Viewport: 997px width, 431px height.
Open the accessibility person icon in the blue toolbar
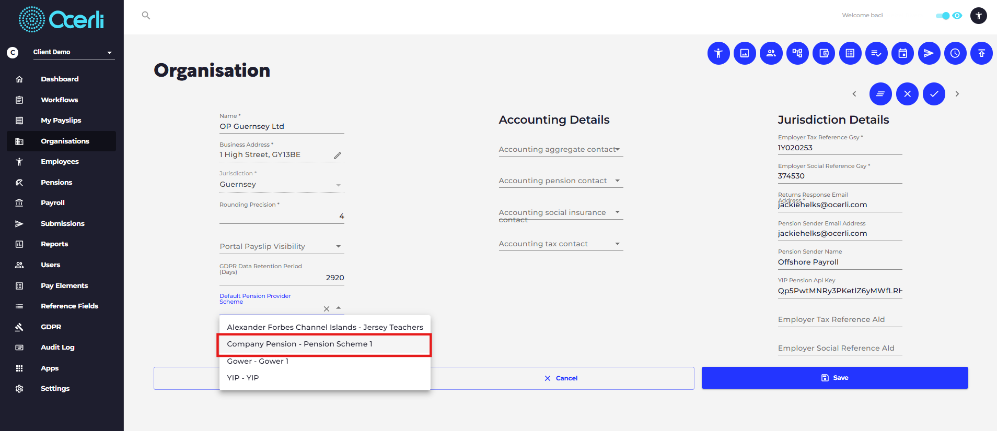(x=718, y=53)
